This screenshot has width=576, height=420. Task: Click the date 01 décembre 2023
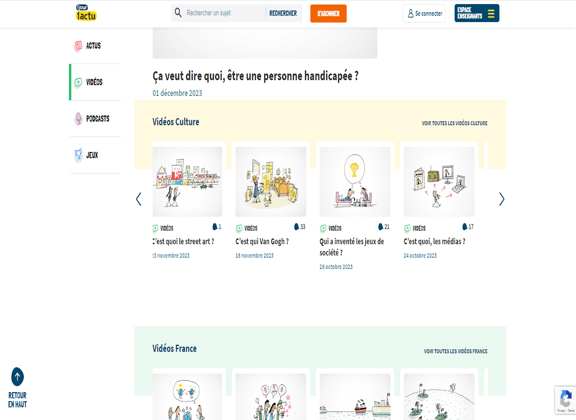pyautogui.click(x=177, y=94)
